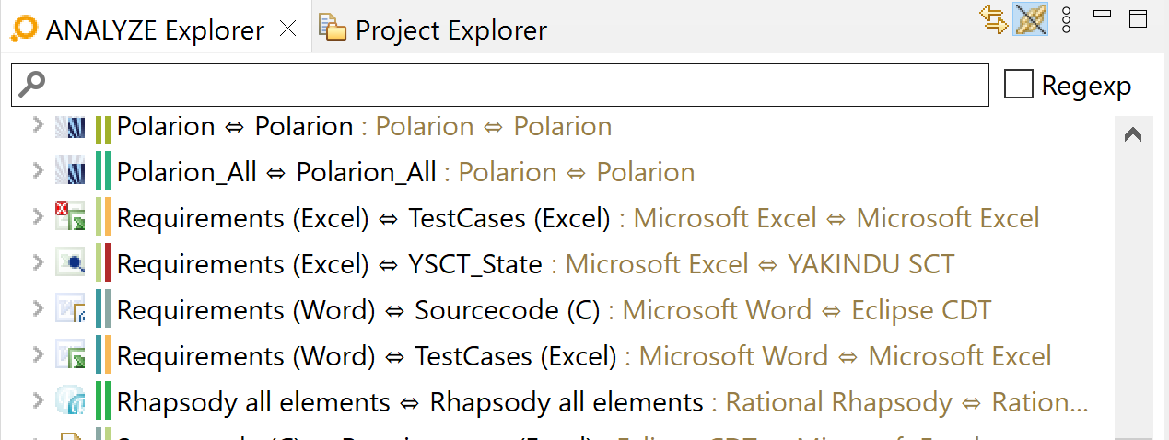
Task: Expand Requirements (Word) ⇔ TestCases (Excel) row
Action: [37, 354]
